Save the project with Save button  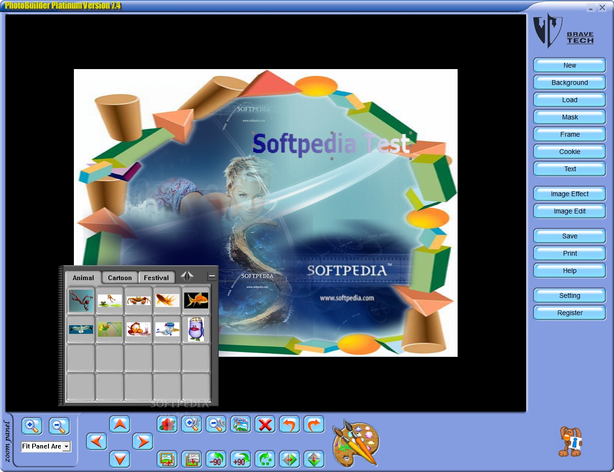tap(570, 236)
